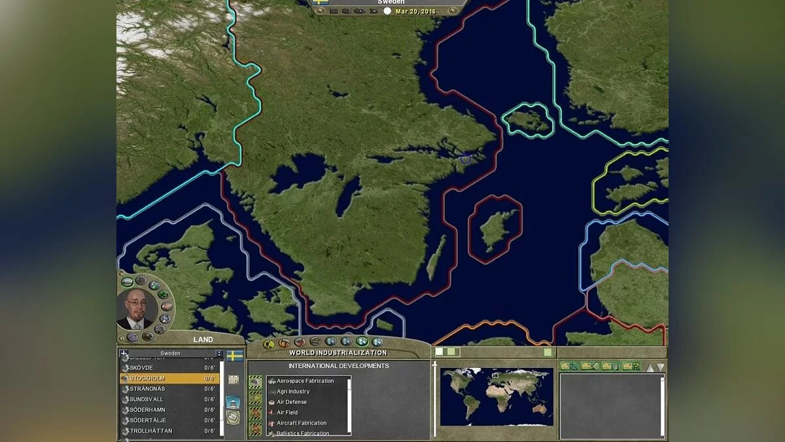Image resolution: width=785 pixels, height=442 pixels.
Task: Click the down arrow above message panel
Action: (x=660, y=367)
